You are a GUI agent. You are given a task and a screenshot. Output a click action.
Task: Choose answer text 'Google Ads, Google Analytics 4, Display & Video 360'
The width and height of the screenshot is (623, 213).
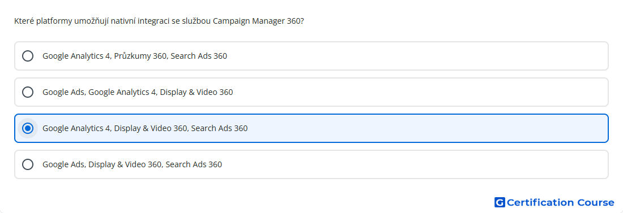point(138,92)
